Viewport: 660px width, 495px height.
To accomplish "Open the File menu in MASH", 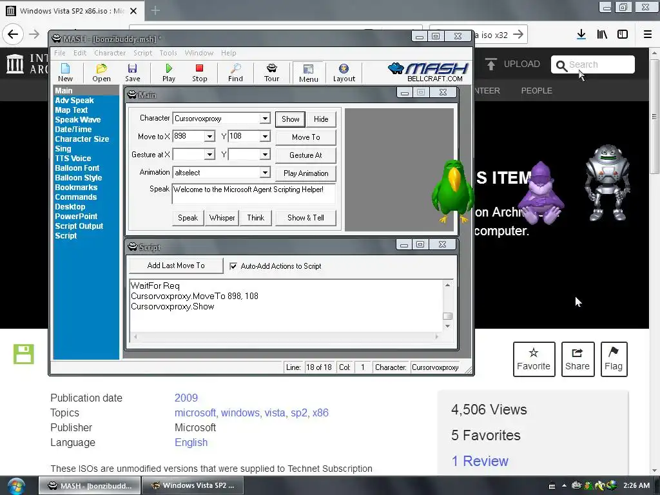I will (60, 53).
